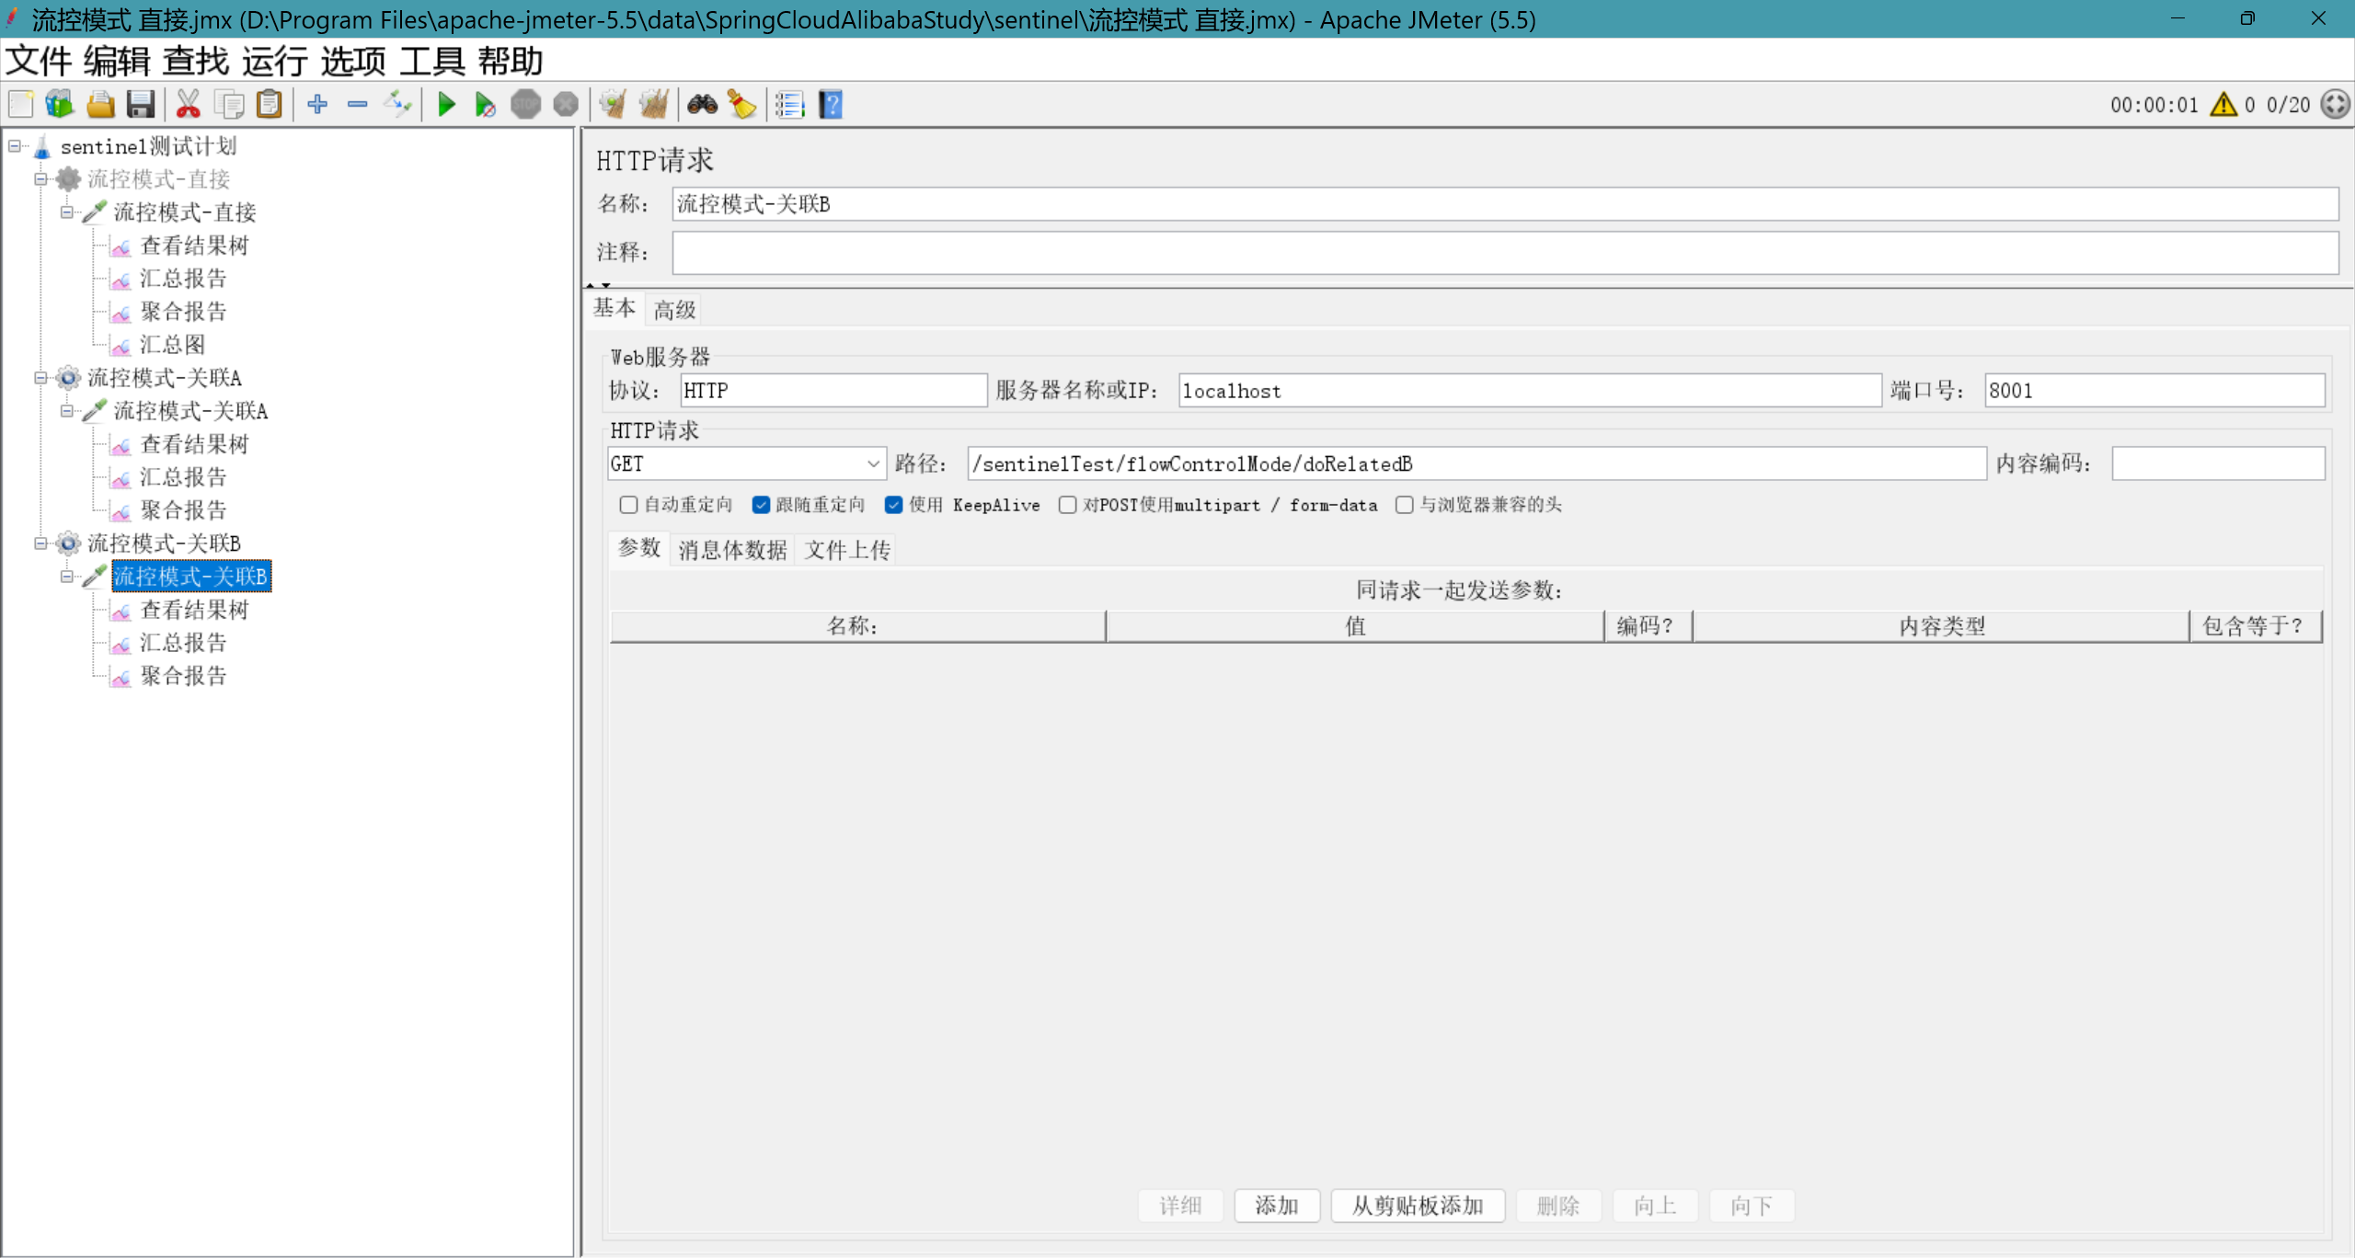Disable 跟随重定向 checkbox
This screenshot has height=1258, width=2355.
tap(761, 505)
